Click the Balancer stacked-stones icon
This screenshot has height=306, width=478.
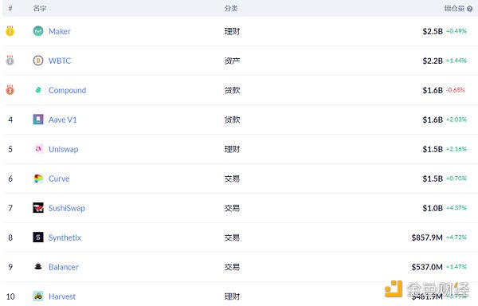[x=38, y=267]
